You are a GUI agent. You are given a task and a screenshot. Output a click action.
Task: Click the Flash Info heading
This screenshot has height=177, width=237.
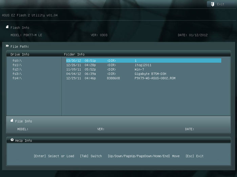(x=20, y=28)
